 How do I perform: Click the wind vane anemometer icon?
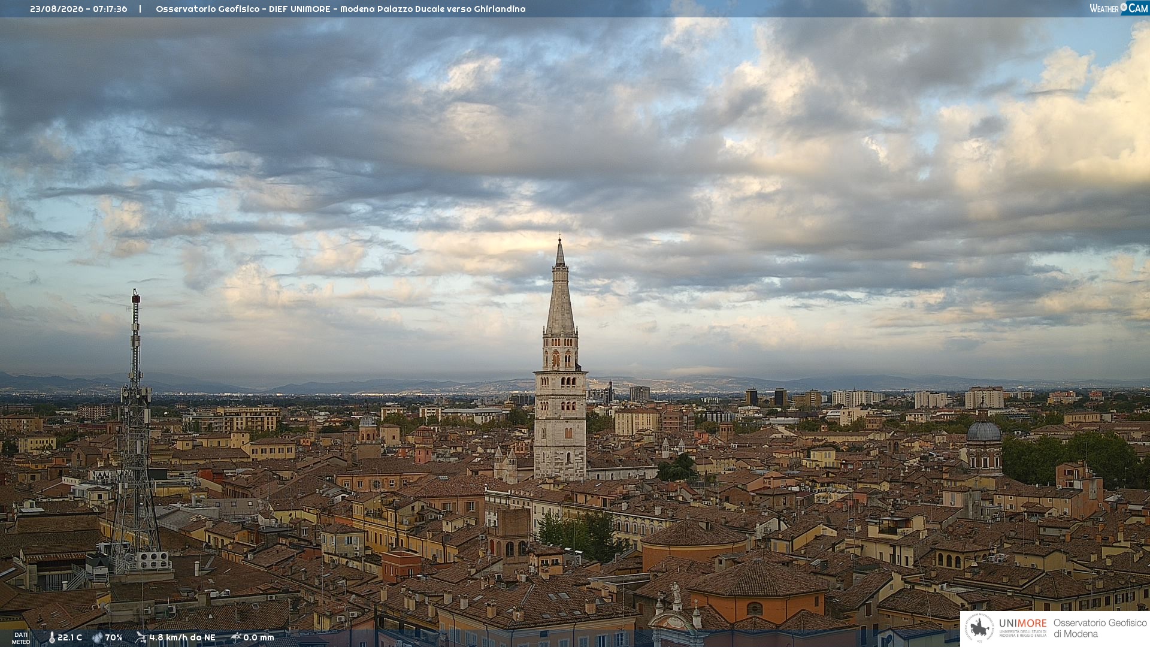tap(141, 637)
